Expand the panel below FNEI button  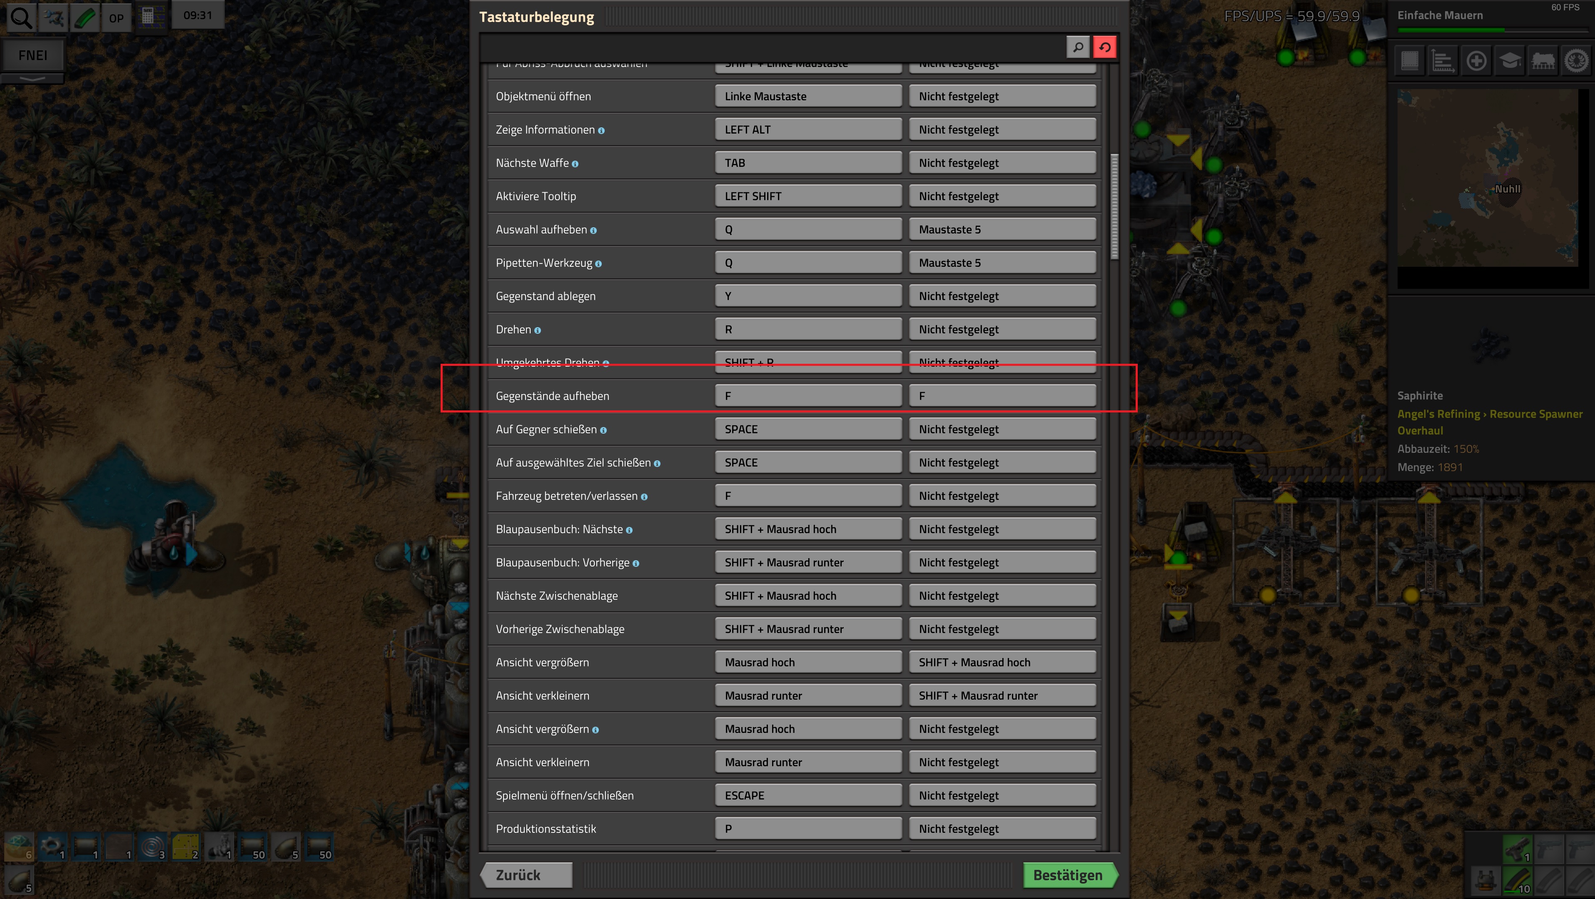[32, 79]
